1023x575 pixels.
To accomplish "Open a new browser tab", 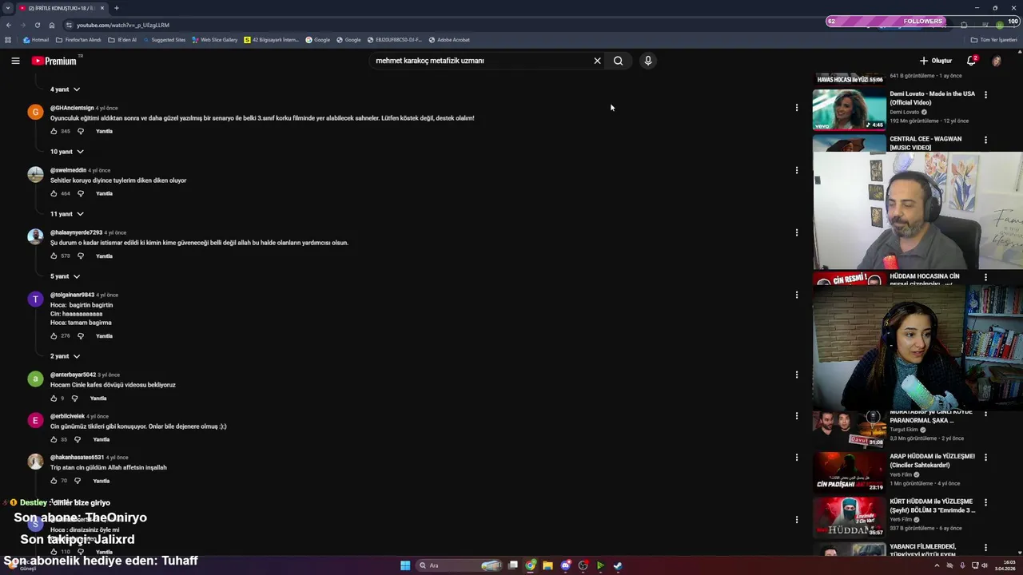I will (x=116, y=8).
